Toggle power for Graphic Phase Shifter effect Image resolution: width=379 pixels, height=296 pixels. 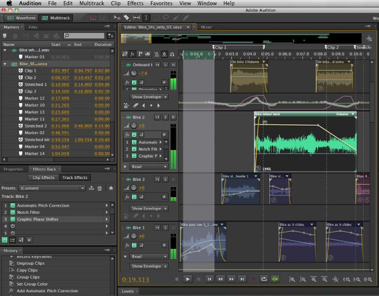tap(12, 219)
